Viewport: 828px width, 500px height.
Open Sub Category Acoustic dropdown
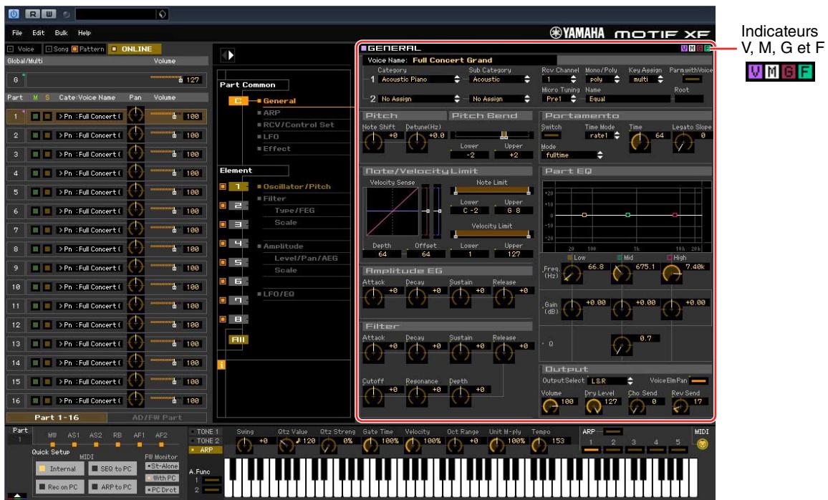pos(500,80)
